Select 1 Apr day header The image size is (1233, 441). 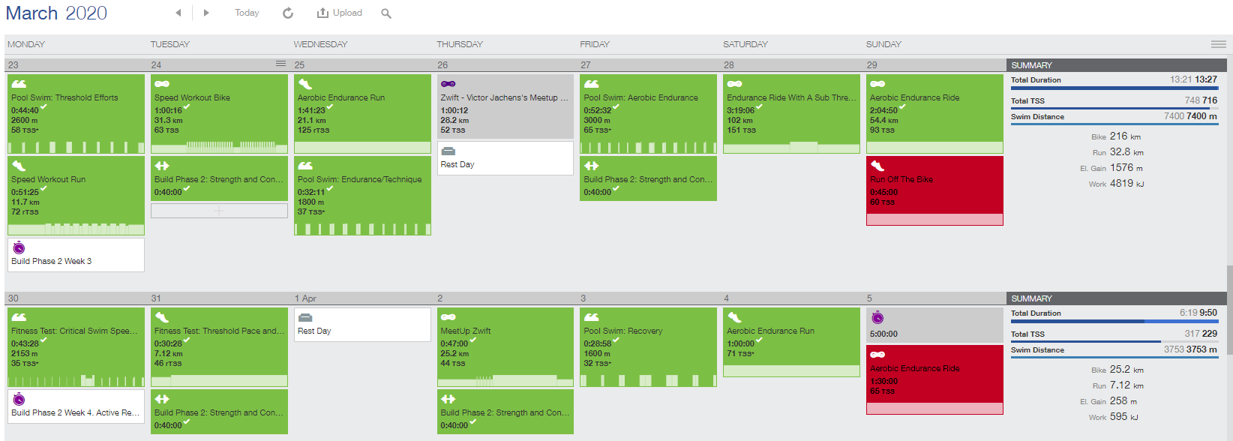tap(305, 298)
